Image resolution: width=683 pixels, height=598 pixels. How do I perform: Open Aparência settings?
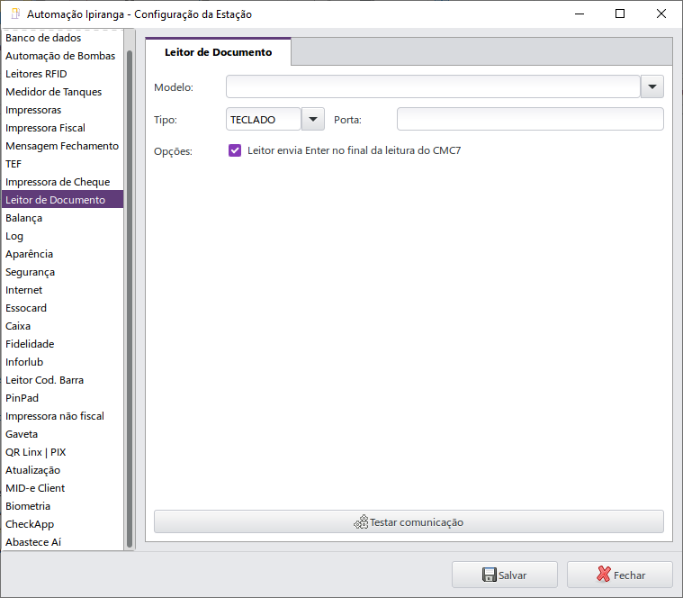tap(63, 254)
